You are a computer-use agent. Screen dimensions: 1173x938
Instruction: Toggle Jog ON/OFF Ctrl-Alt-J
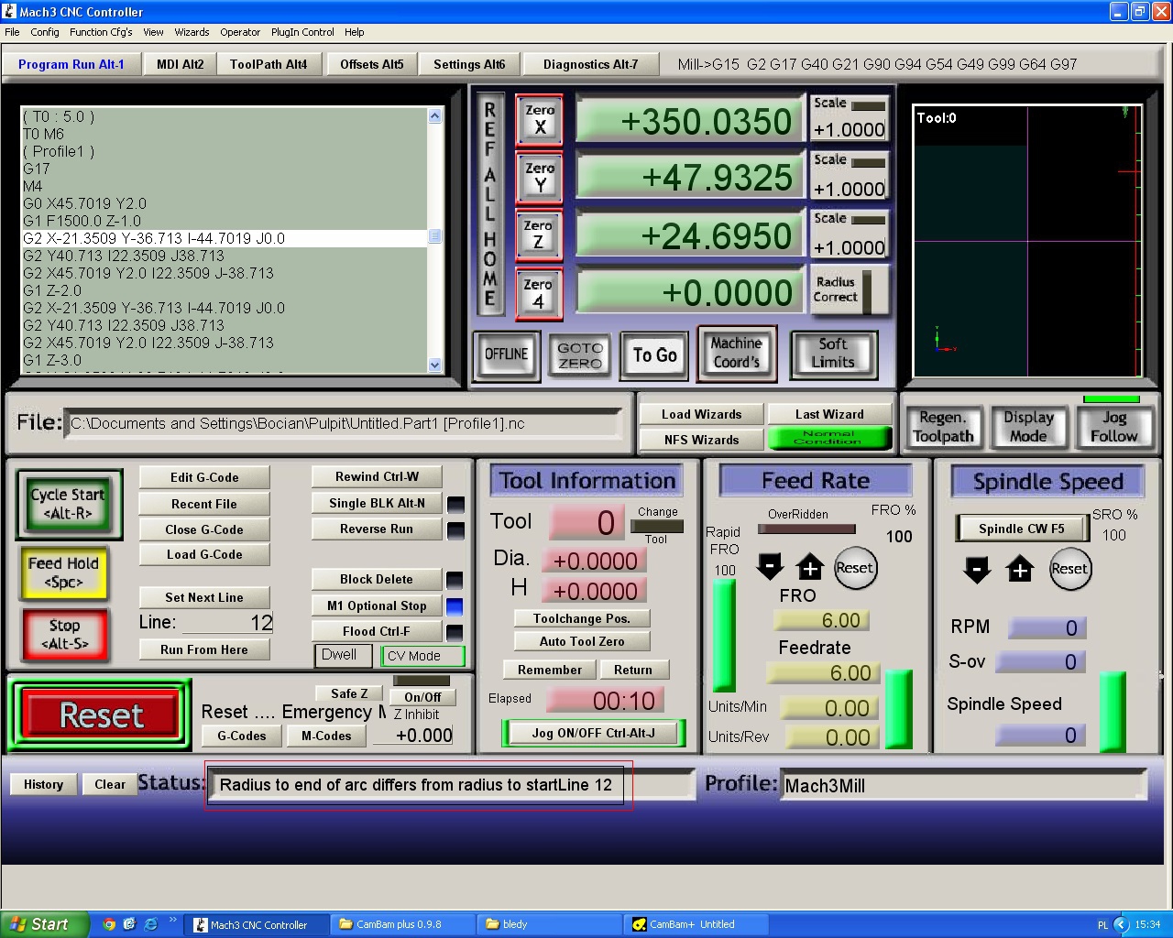(593, 733)
